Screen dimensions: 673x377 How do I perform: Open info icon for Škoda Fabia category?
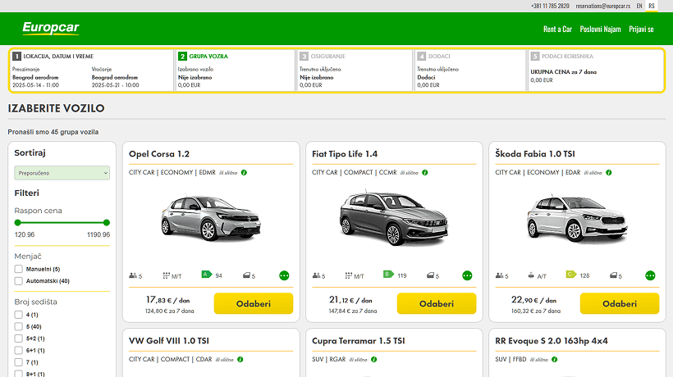609,173
